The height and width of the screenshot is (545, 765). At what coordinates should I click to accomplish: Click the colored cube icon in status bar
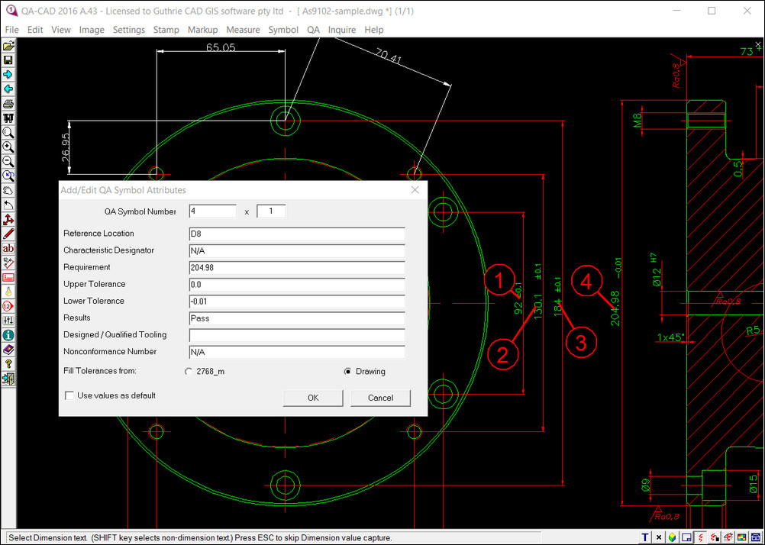point(673,537)
